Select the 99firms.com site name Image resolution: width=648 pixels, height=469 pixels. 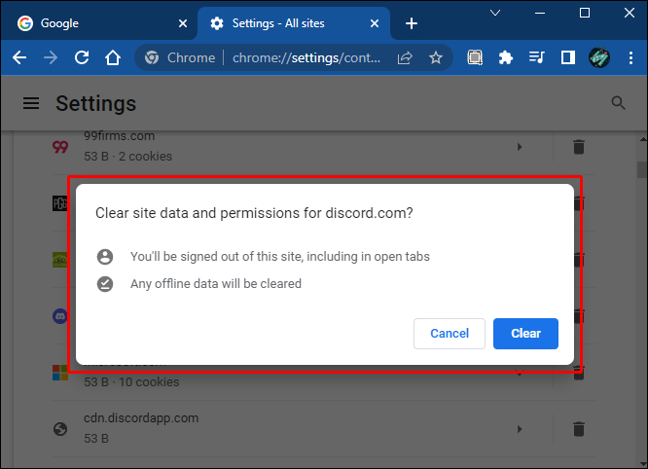pyautogui.click(x=119, y=136)
